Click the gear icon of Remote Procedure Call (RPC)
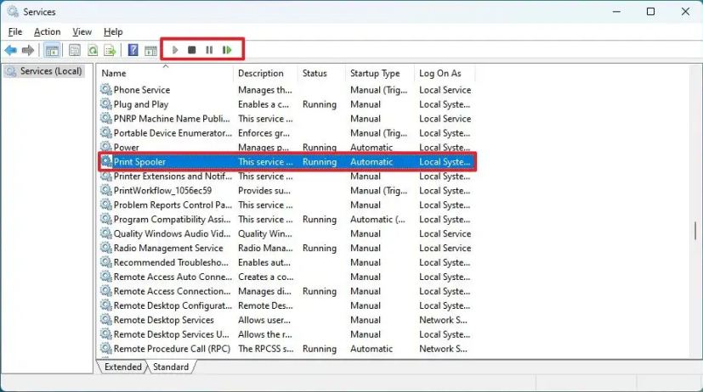Viewport: 703px width, 392px height. 106,349
